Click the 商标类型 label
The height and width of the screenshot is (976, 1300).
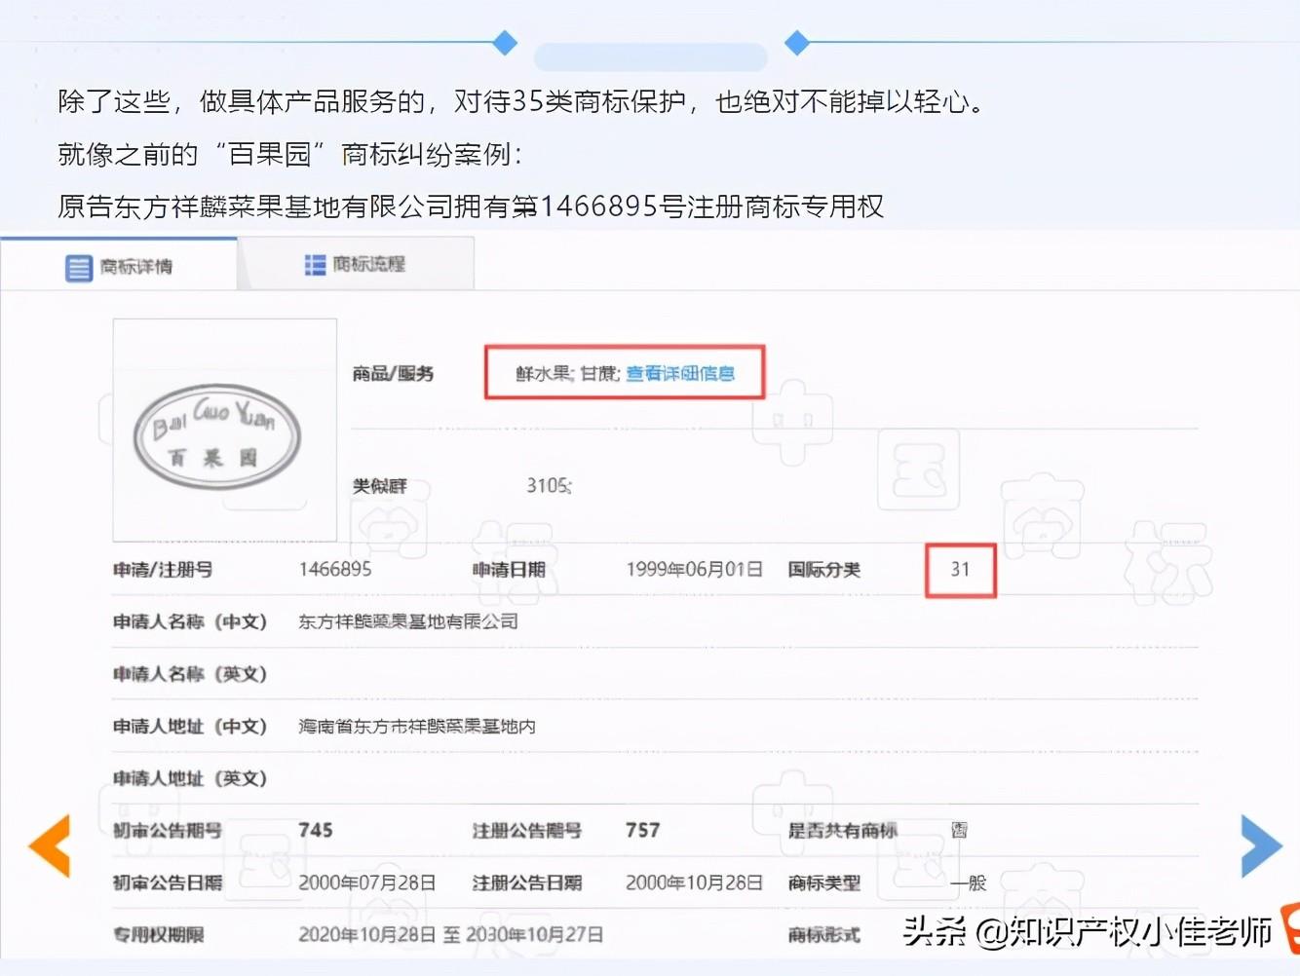824,882
